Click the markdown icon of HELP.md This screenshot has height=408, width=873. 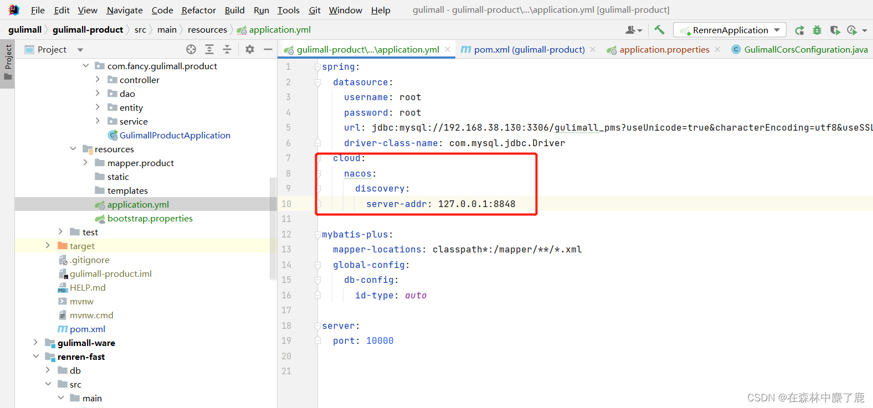click(x=63, y=288)
